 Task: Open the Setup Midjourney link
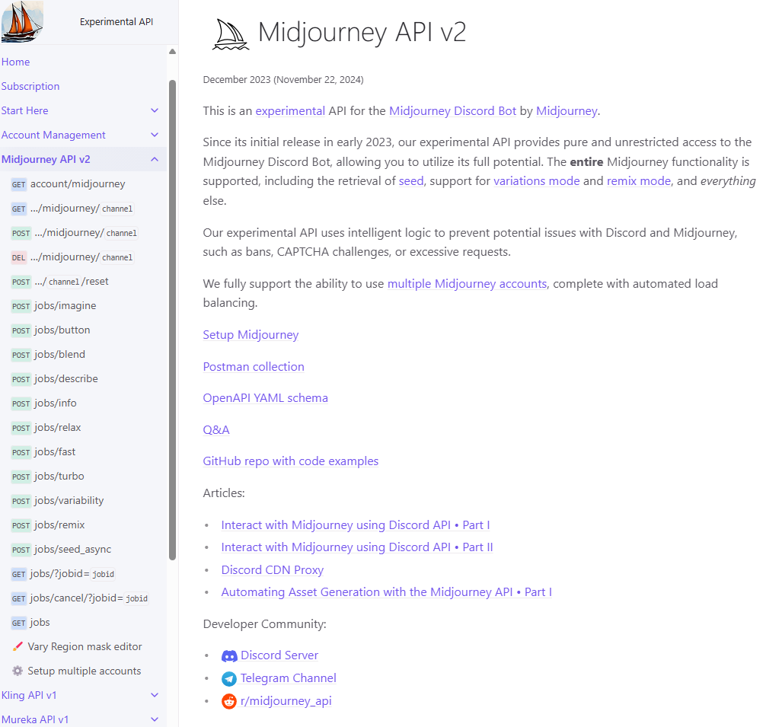[x=251, y=336]
